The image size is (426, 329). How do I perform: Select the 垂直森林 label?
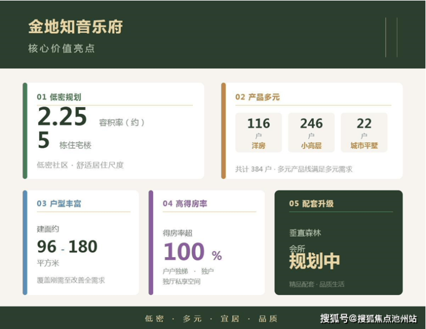tap(305, 234)
